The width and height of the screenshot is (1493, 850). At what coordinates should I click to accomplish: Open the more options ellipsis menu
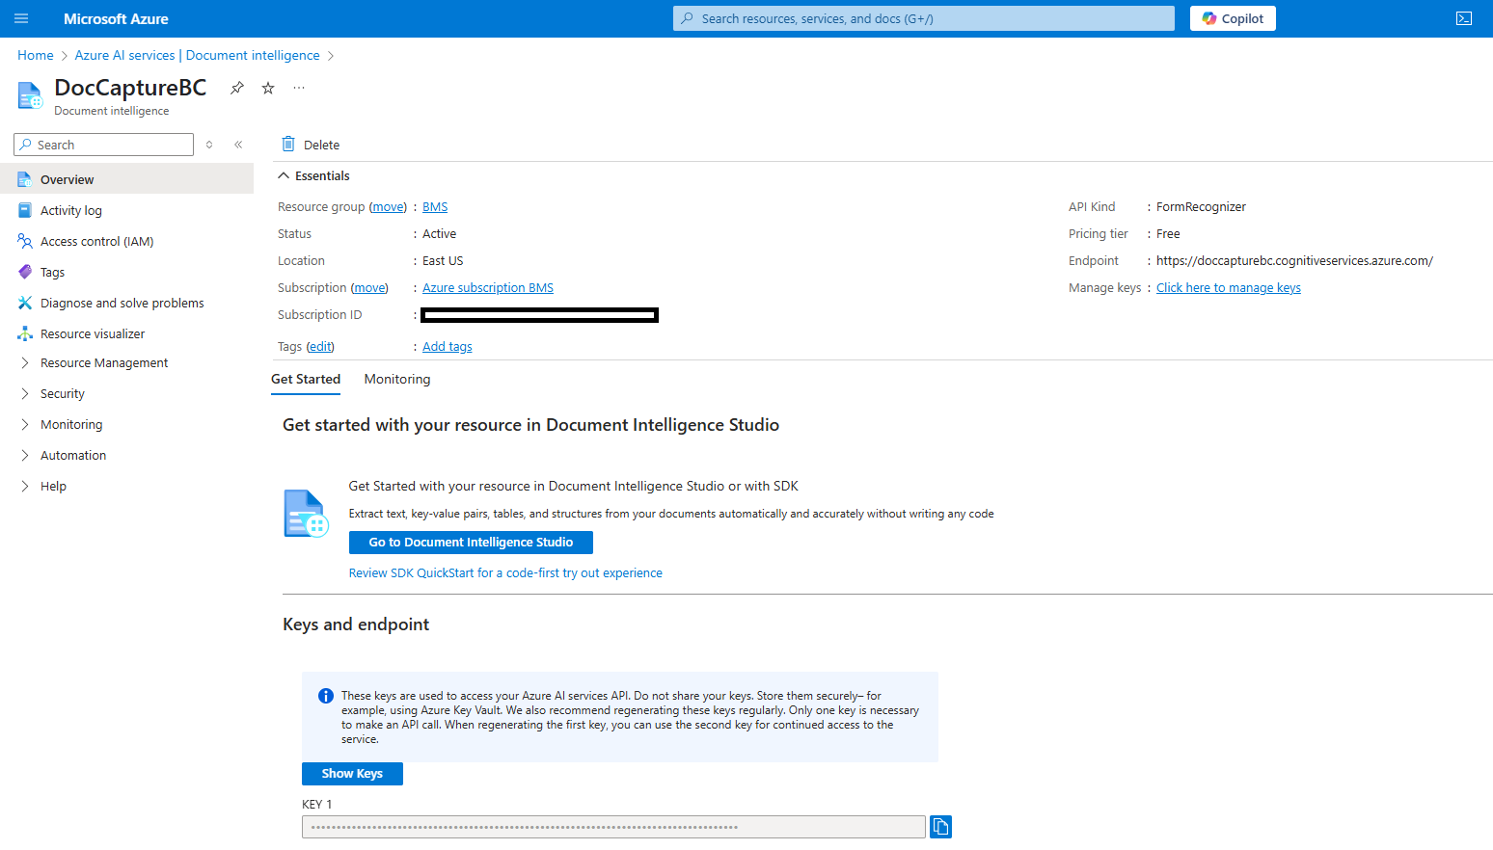299,88
